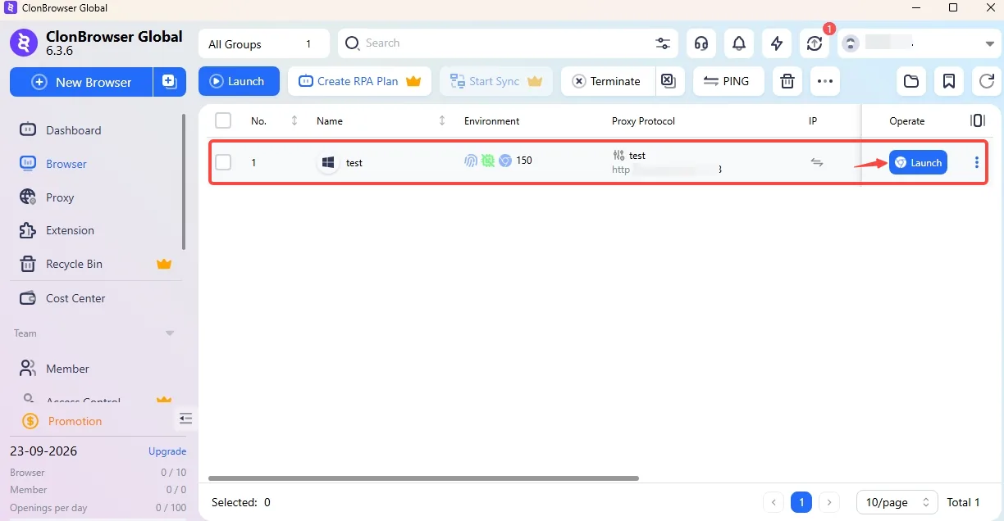Open the All Groups dropdown
The image size is (1004, 521).
point(263,43)
